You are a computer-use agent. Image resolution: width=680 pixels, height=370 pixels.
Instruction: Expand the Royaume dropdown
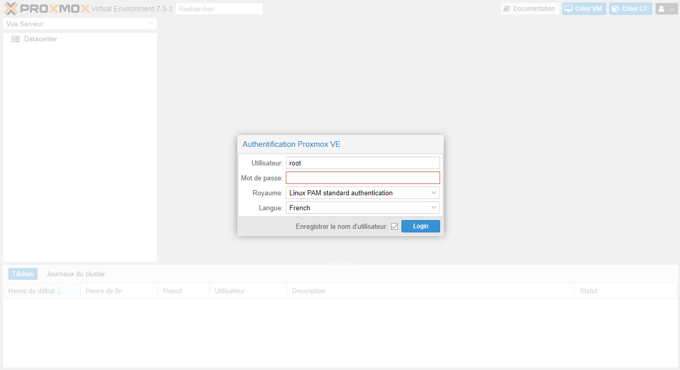[x=433, y=193]
